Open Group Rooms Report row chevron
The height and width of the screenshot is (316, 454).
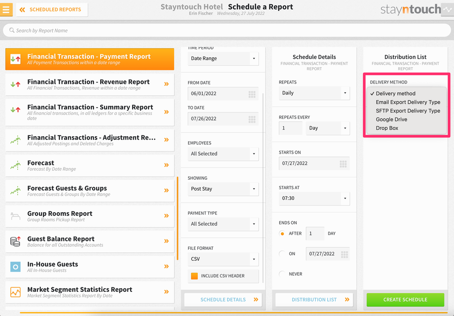click(166, 216)
